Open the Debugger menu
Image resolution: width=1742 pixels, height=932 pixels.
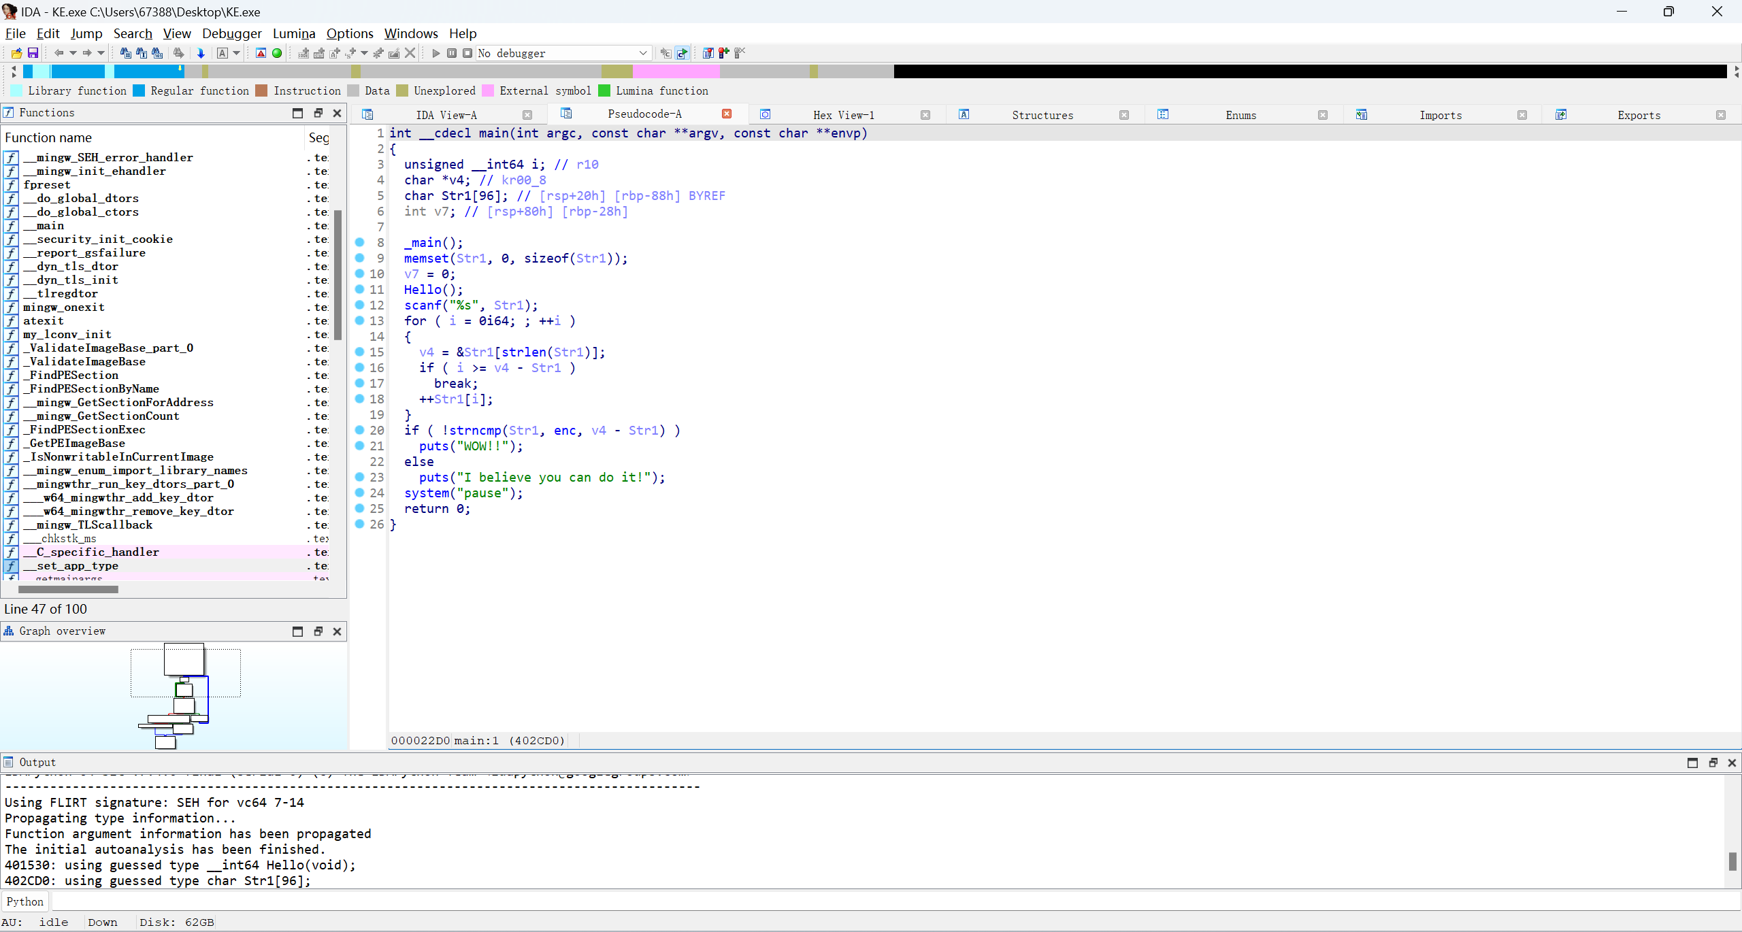231,33
